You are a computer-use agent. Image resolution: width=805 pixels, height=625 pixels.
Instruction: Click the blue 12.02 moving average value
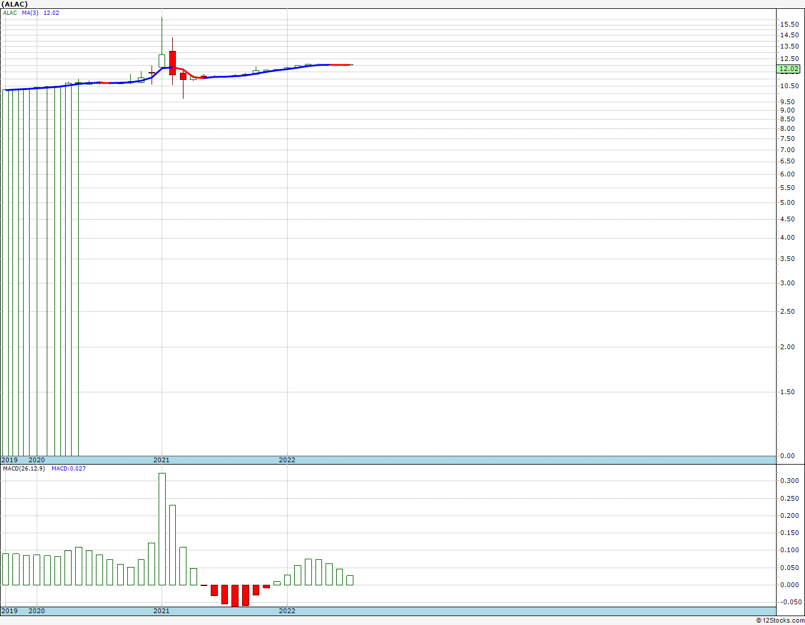51,12
